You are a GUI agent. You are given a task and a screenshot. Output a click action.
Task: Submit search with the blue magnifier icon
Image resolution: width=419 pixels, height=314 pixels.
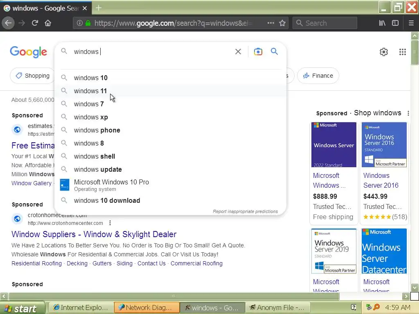click(x=274, y=51)
